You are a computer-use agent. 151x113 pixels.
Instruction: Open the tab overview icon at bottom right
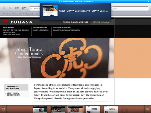[148, 109]
